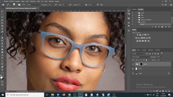Toggle the checkmark for the grano action set
Viewport: 173px width, 97px height.
click(132, 18)
